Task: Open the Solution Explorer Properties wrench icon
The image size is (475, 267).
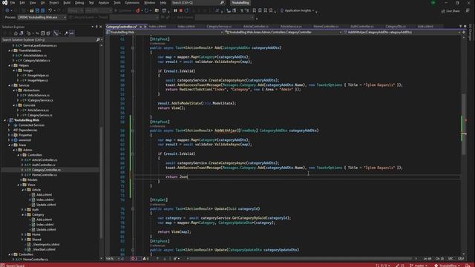Action: pyautogui.click(x=66, y=33)
